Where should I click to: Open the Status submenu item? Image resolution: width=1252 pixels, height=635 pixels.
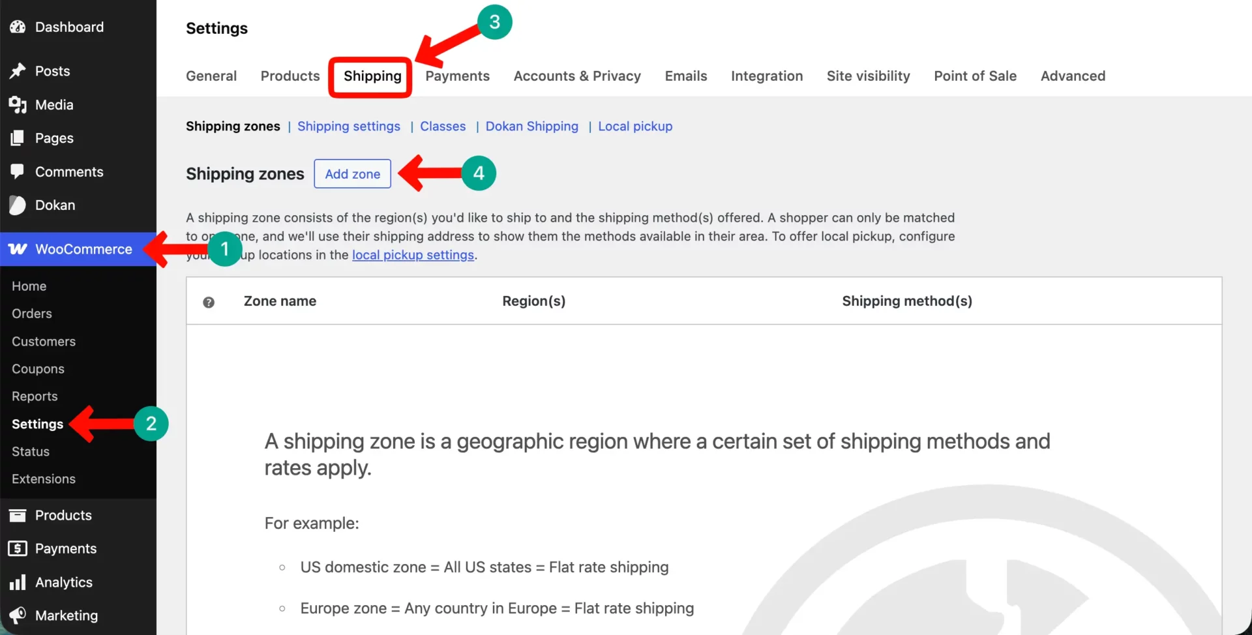point(31,451)
